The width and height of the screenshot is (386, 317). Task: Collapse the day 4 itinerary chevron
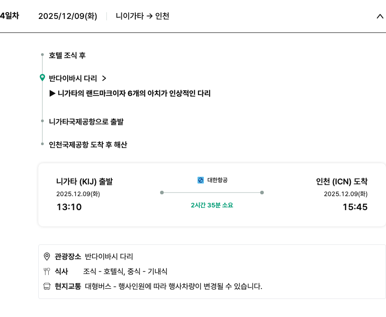point(380,16)
